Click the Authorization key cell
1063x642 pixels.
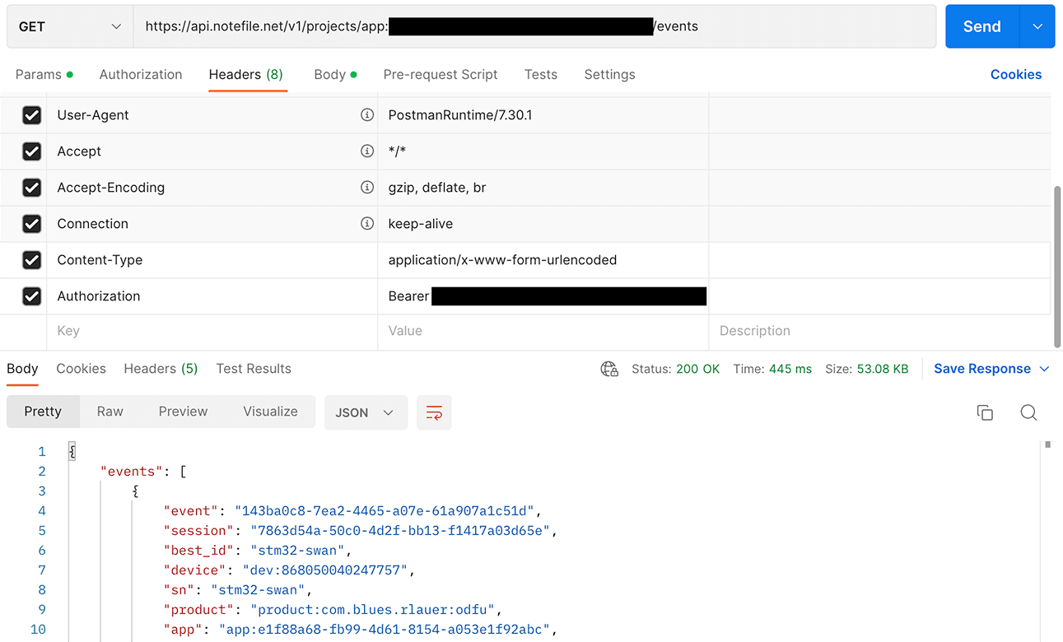click(x=212, y=296)
